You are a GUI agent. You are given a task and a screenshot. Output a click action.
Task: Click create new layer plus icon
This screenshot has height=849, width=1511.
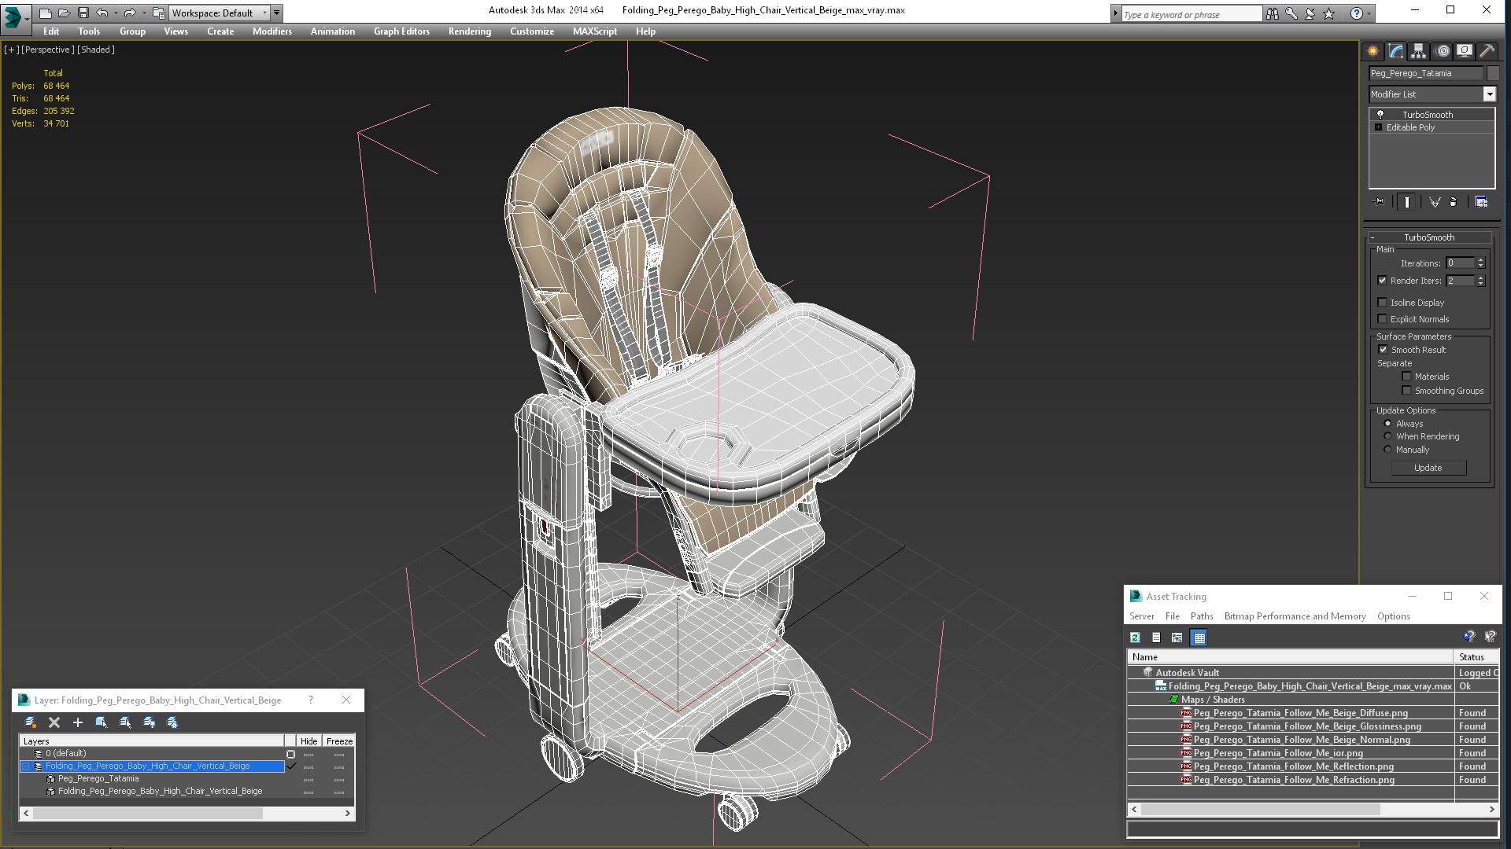click(77, 722)
